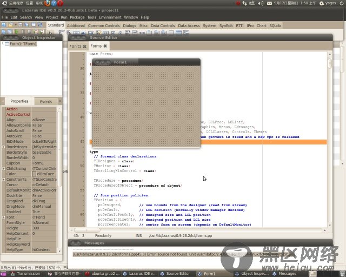Open the recent files dropdown arrow
The image size is (346, 277).
click(x=16, y=25)
